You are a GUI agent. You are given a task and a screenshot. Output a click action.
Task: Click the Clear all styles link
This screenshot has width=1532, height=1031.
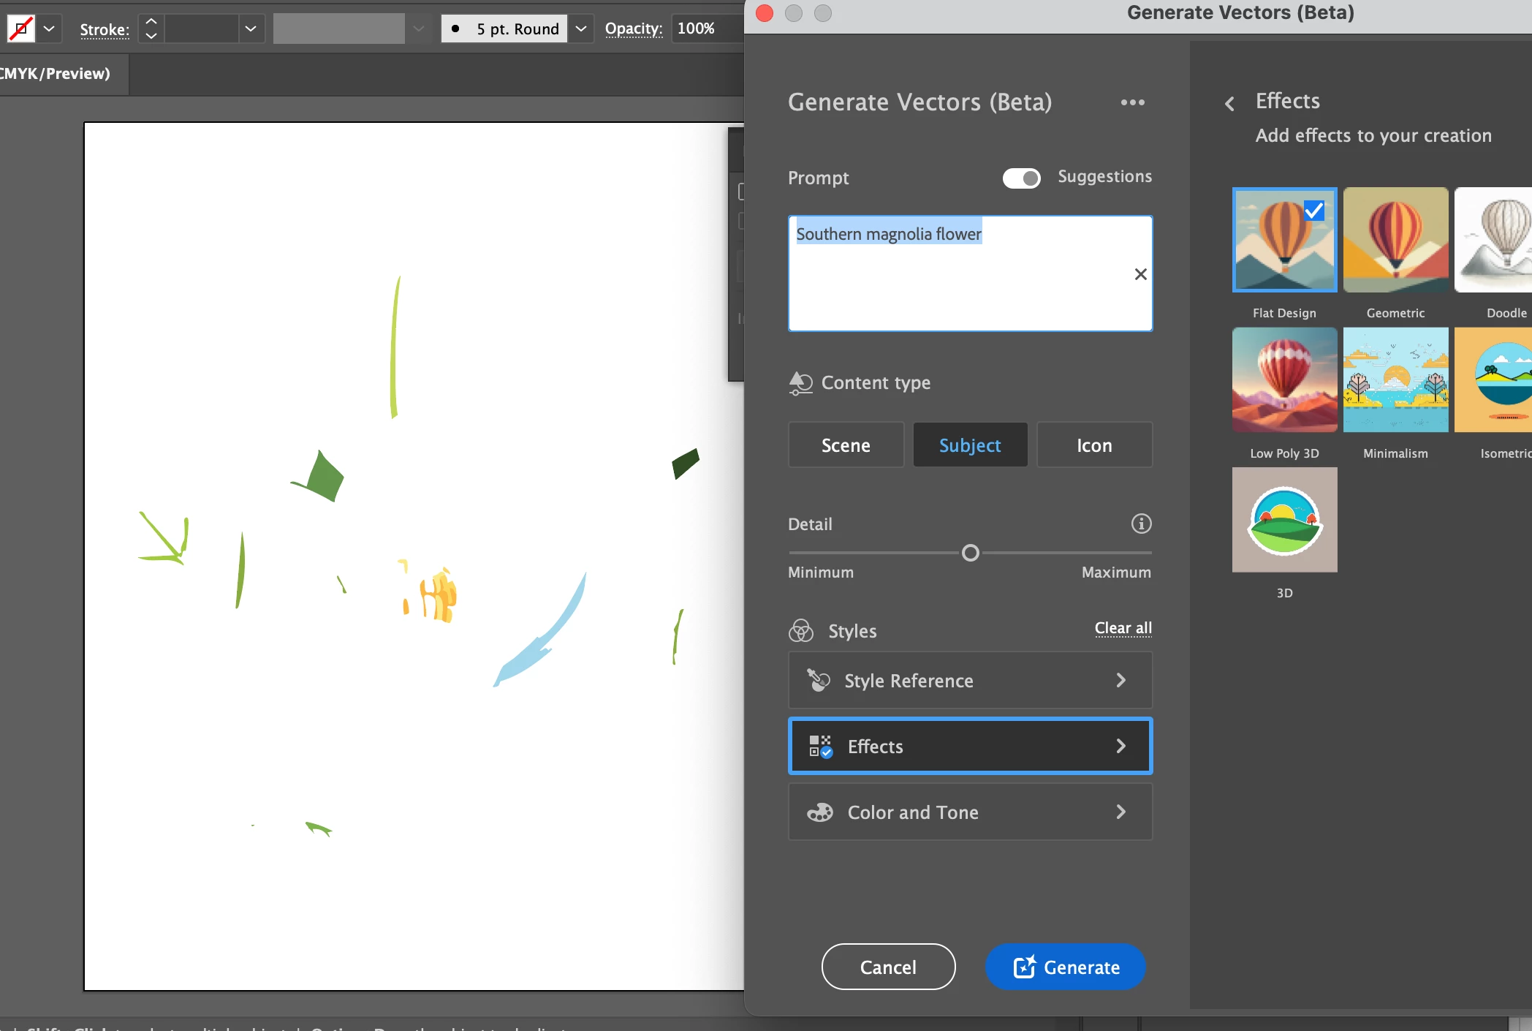pos(1123,628)
